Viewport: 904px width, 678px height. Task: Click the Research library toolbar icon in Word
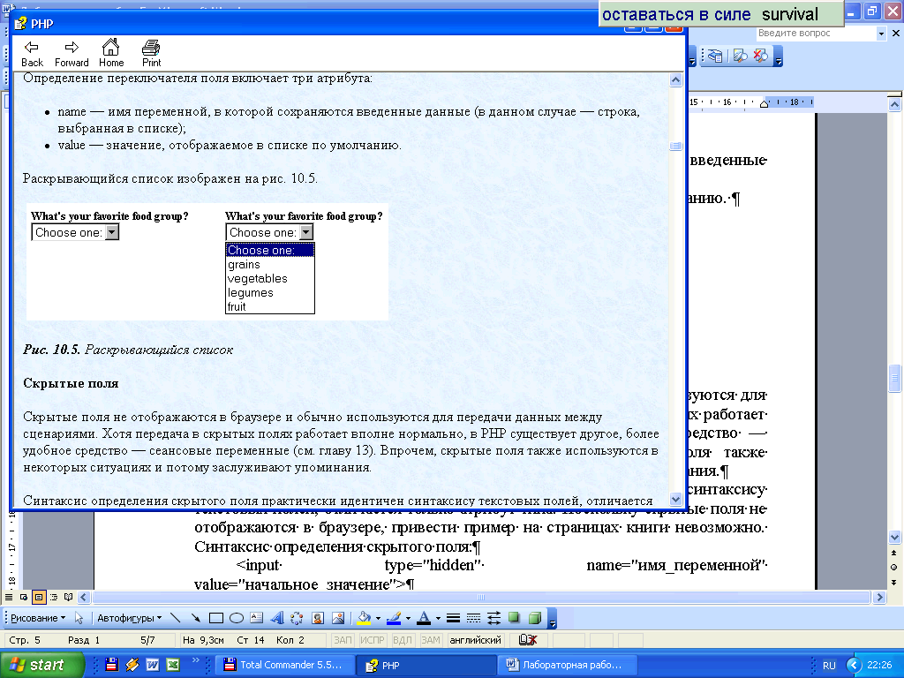point(715,56)
